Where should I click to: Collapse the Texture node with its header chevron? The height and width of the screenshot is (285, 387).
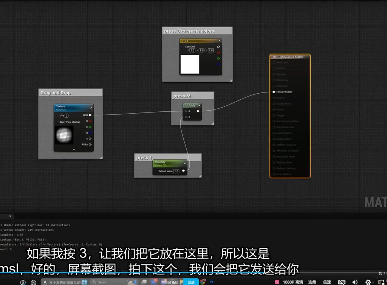(x=90, y=108)
